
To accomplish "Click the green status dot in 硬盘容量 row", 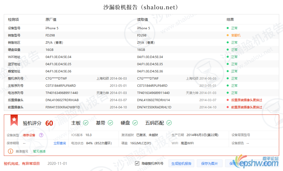I will click(x=228, y=50).
